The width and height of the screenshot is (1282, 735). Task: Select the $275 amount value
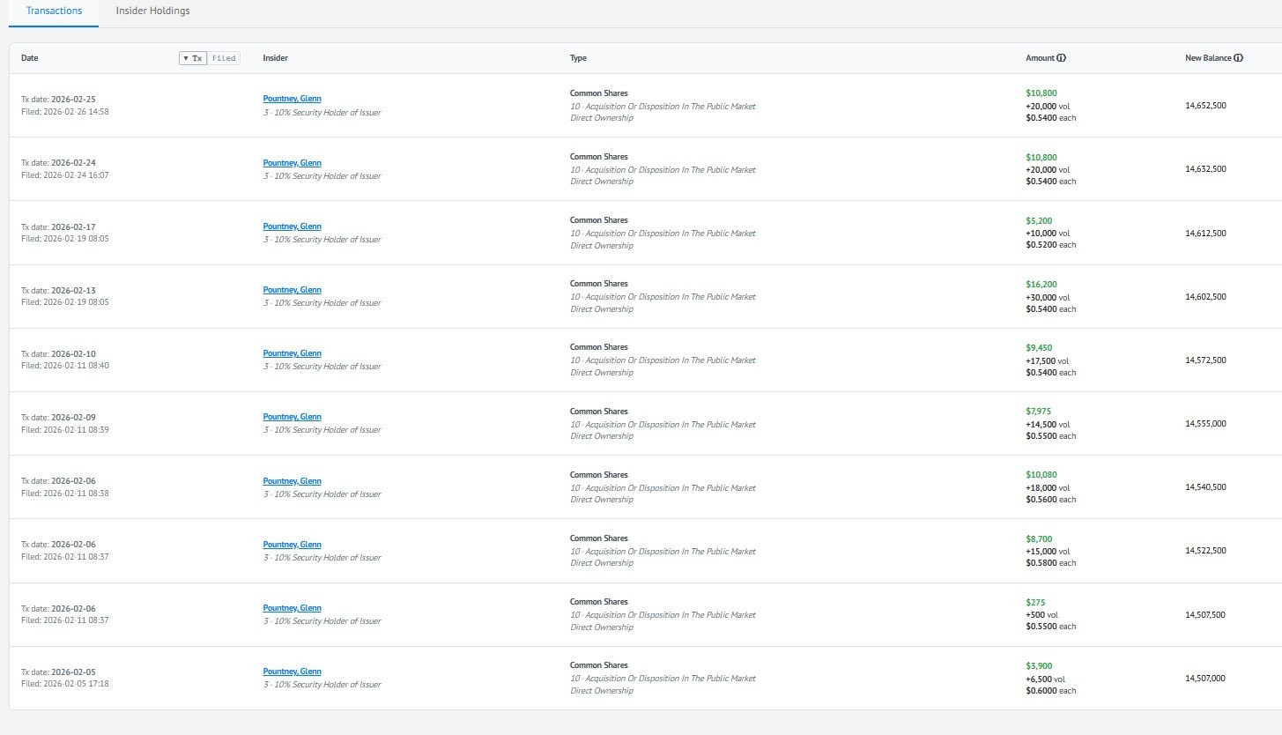[x=1035, y=603]
